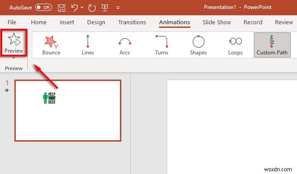The height and width of the screenshot is (174, 297).
Task: Click the Undo arrow icon
Action: point(74,8)
